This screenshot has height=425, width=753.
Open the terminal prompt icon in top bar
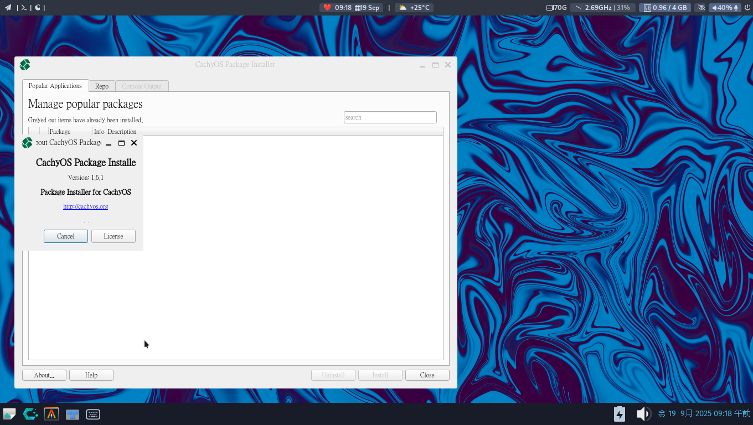coord(24,8)
